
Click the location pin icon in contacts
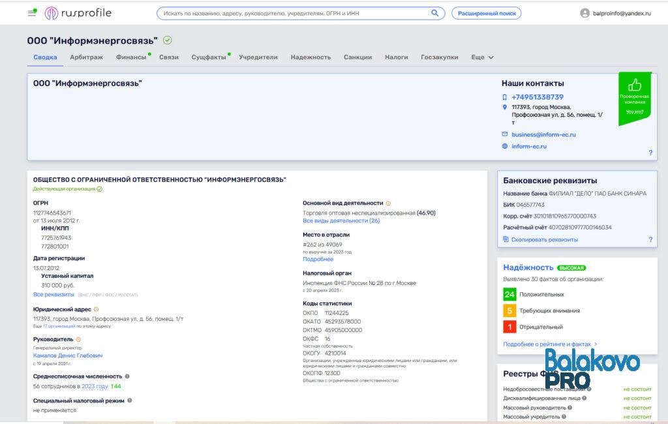pyautogui.click(x=504, y=108)
